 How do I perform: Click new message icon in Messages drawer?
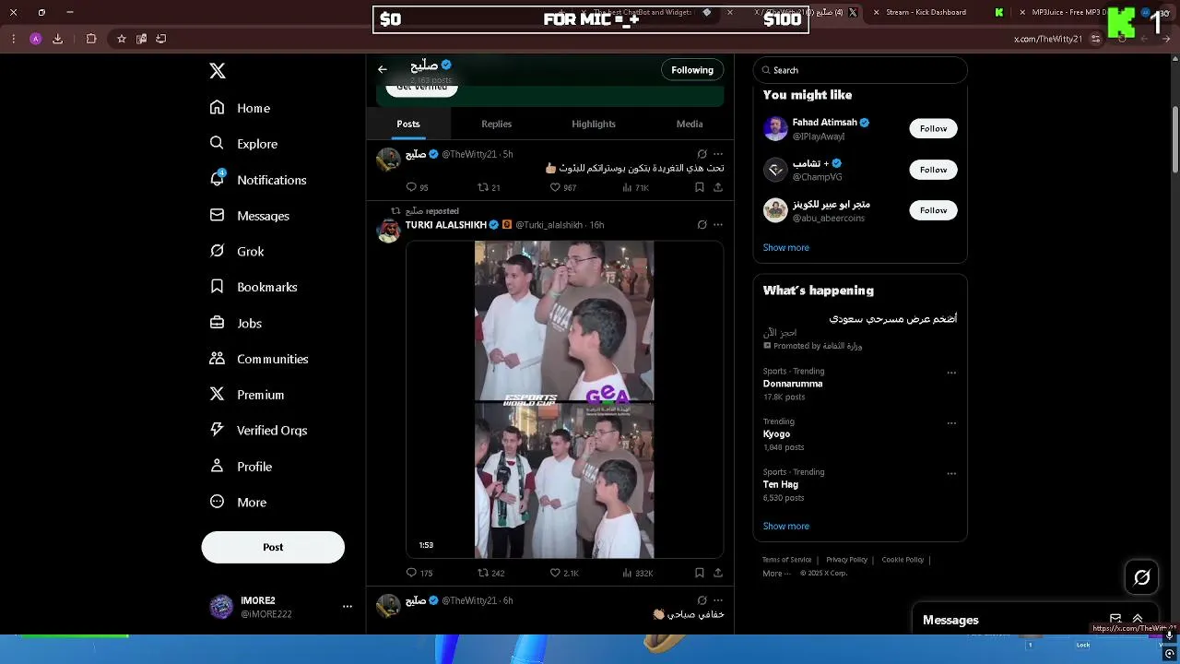click(x=1115, y=620)
